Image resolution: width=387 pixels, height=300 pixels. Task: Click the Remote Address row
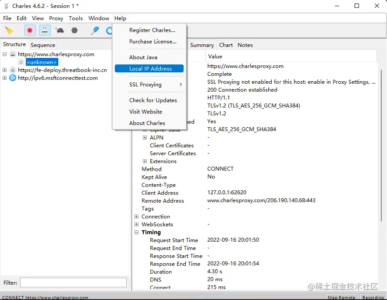click(x=255, y=200)
